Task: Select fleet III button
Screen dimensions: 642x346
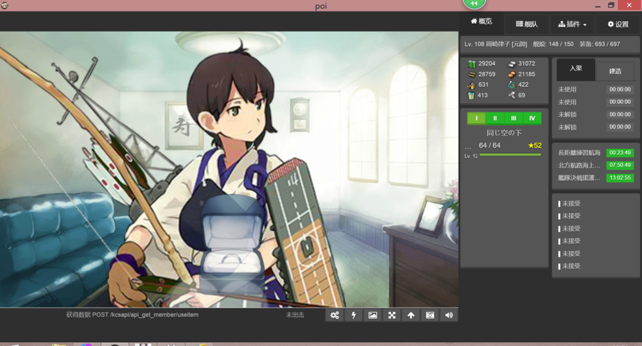Action: click(x=514, y=118)
